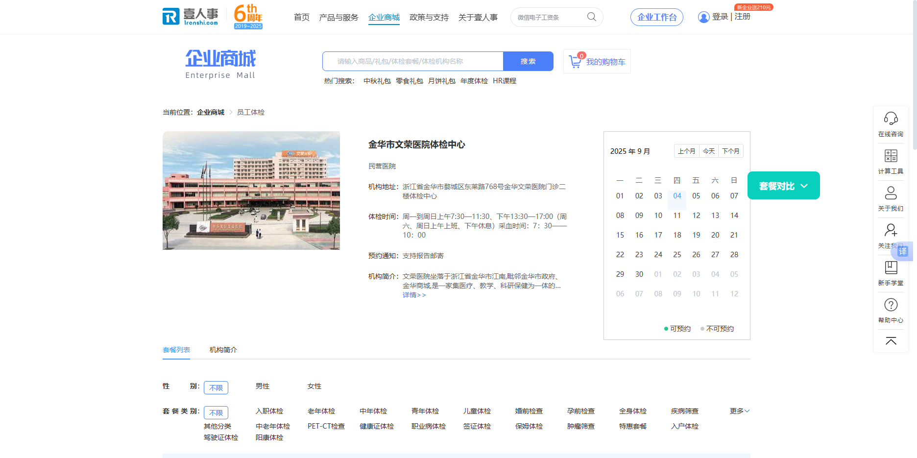Screen dimensions: 917x458
Task: Open 企业商城 nav item
Action: coord(384,17)
